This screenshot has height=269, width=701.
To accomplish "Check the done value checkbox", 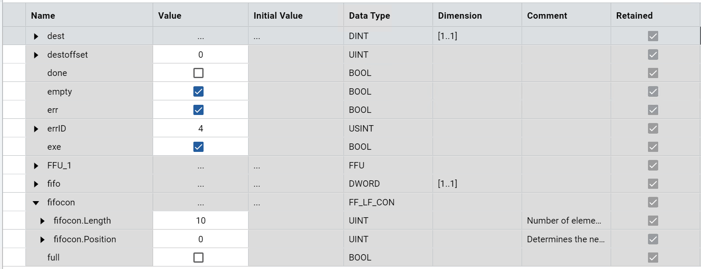I will (198, 73).
